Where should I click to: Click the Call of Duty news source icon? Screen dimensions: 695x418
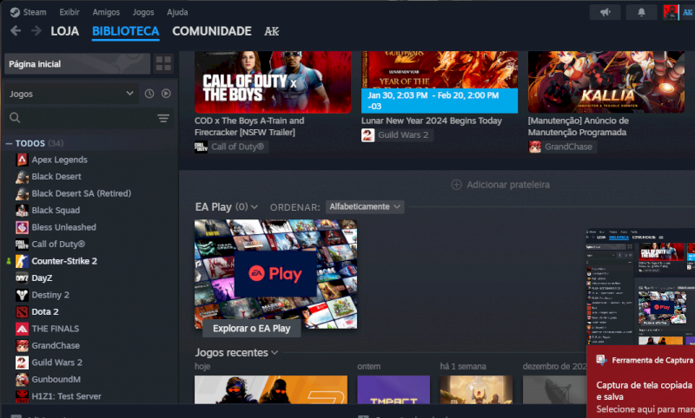(x=202, y=147)
